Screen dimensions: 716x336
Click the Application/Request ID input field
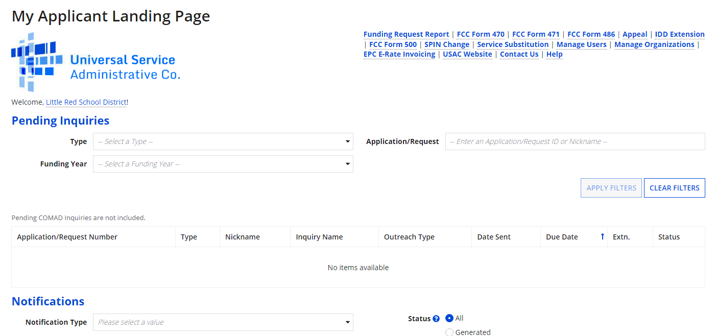pyautogui.click(x=575, y=141)
